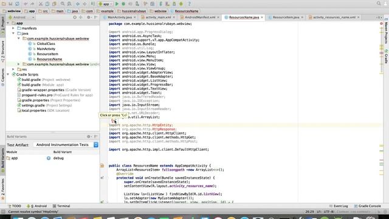Open the TODO tool window
Viewport: 389px width, 219px height.
(15, 206)
